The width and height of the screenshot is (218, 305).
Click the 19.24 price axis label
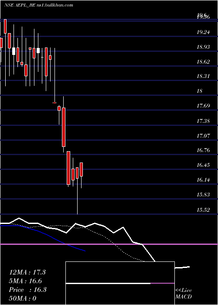(x=203, y=32)
